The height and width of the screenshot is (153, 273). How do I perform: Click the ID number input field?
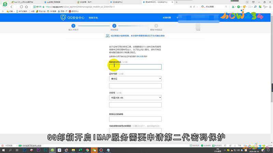[x=135, y=86]
